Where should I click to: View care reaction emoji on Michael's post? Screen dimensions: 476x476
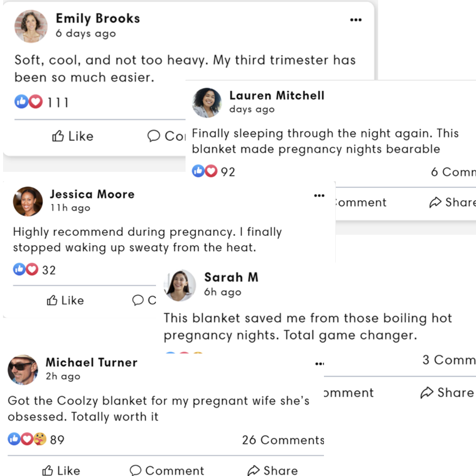(x=40, y=439)
